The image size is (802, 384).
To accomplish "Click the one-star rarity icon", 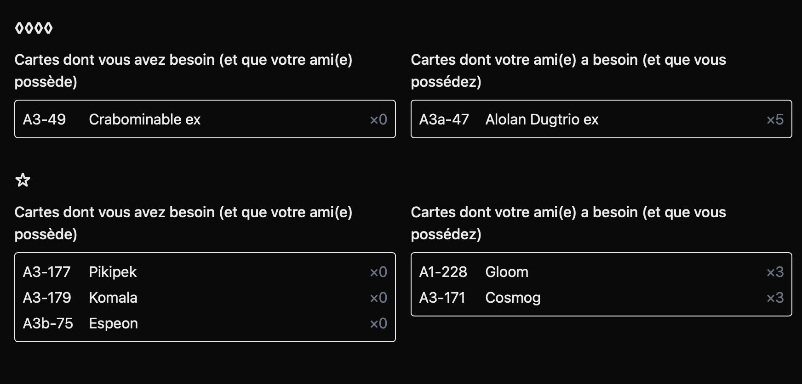I will (x=23, y=180).
